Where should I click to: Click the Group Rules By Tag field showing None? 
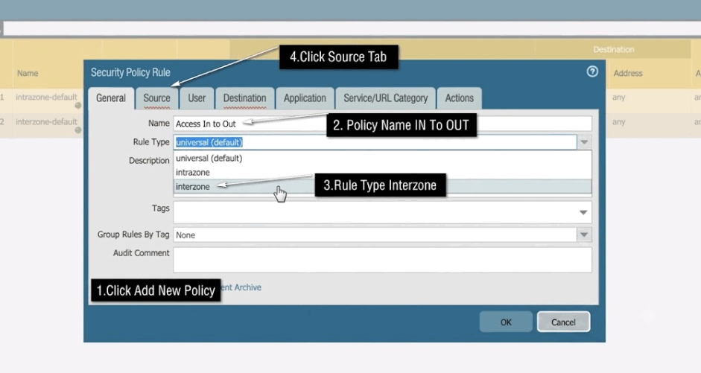coord(375,235)
